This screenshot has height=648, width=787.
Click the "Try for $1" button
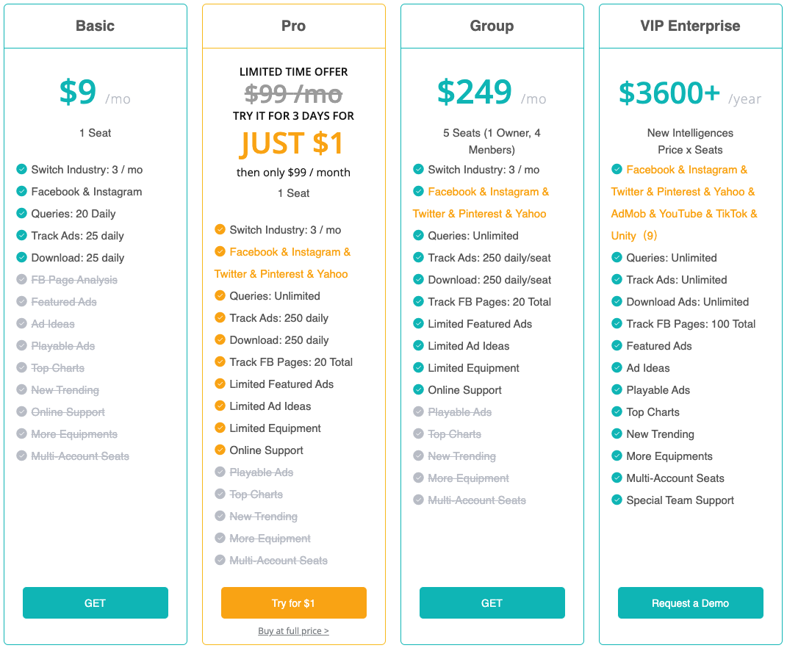[293, 602]
